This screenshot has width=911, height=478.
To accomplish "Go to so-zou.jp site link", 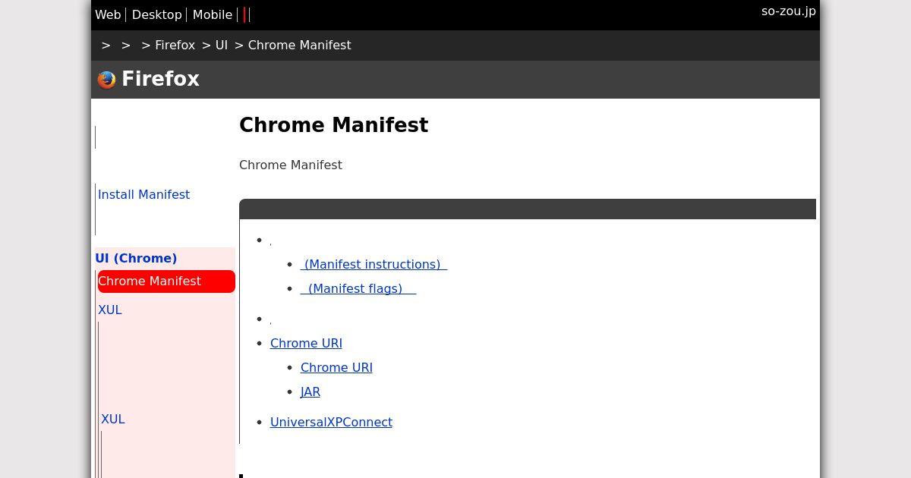I will pos(788,11).
